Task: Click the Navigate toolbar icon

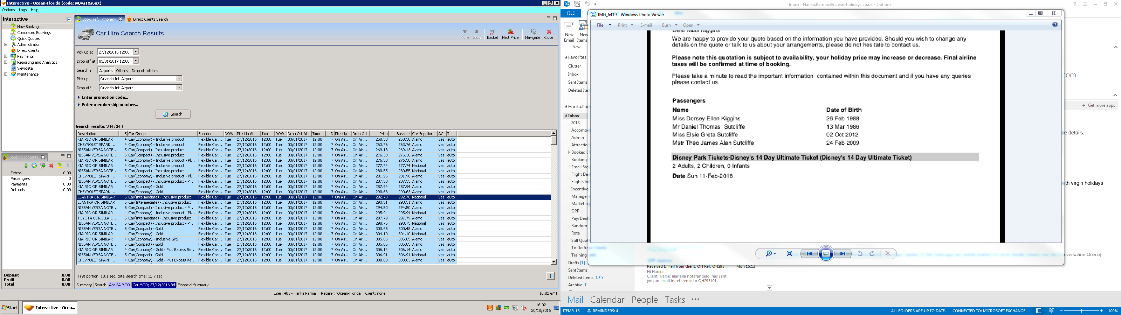Action: (532, 34)
